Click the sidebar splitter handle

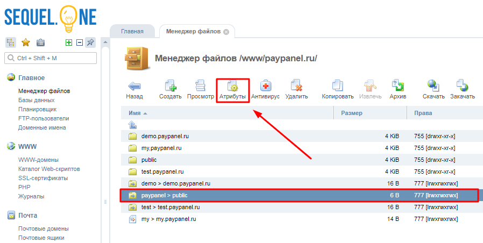click(x=105, y=202)
